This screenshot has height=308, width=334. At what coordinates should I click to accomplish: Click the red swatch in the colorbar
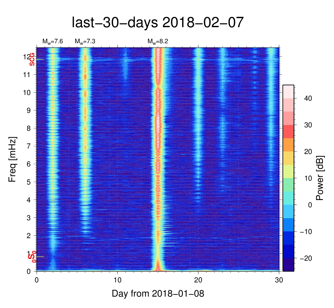point(288,131)
